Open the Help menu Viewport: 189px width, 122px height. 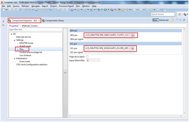point(94,6)
